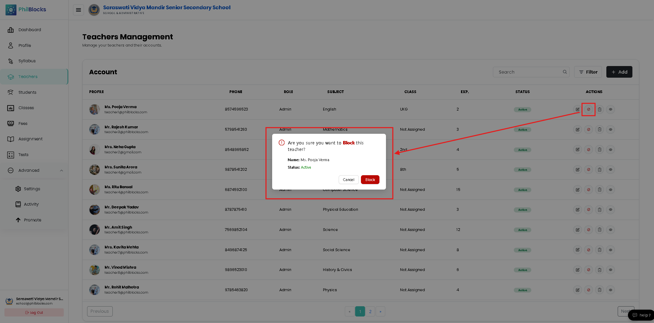654x323 pixels.
Task: Open clipboard icon for Mr. Rajesh Kumar
Action: click(599, 130)
